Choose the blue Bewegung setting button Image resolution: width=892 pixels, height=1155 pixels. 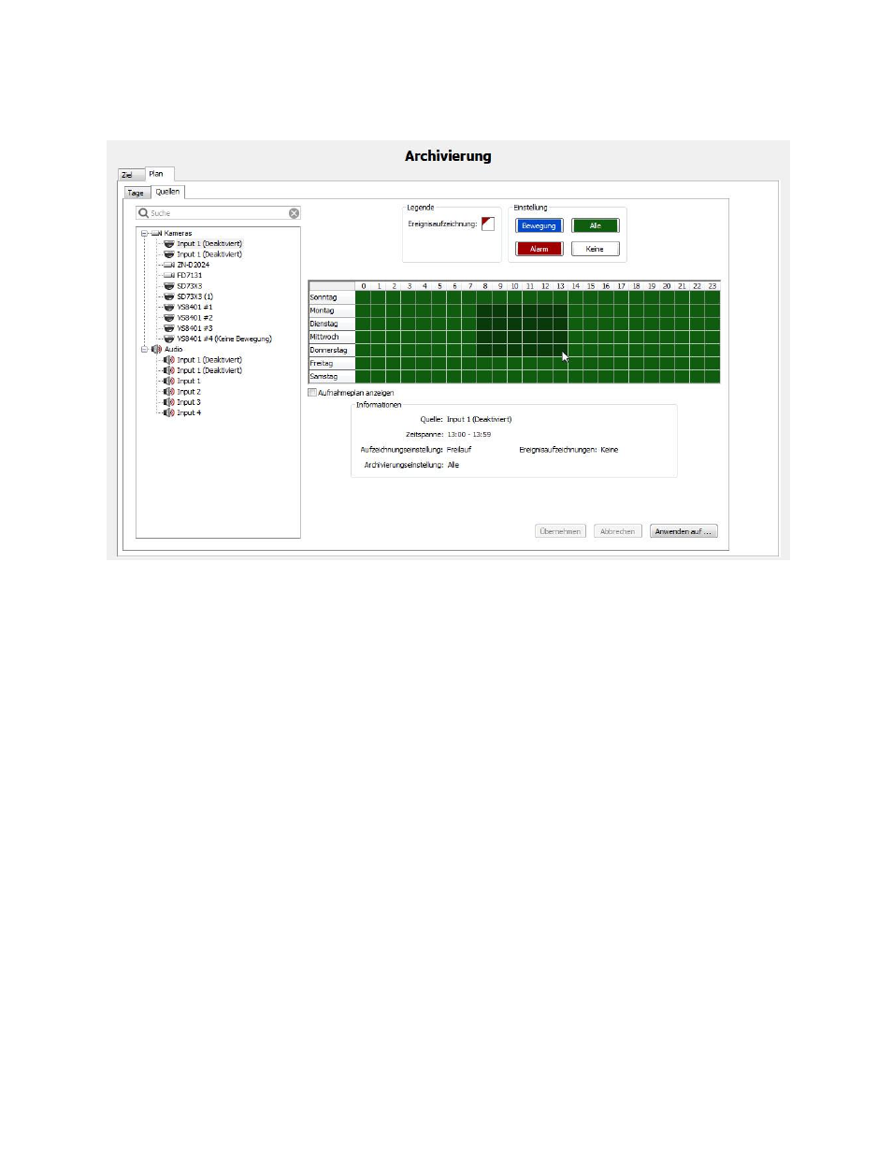pos(539,225)
